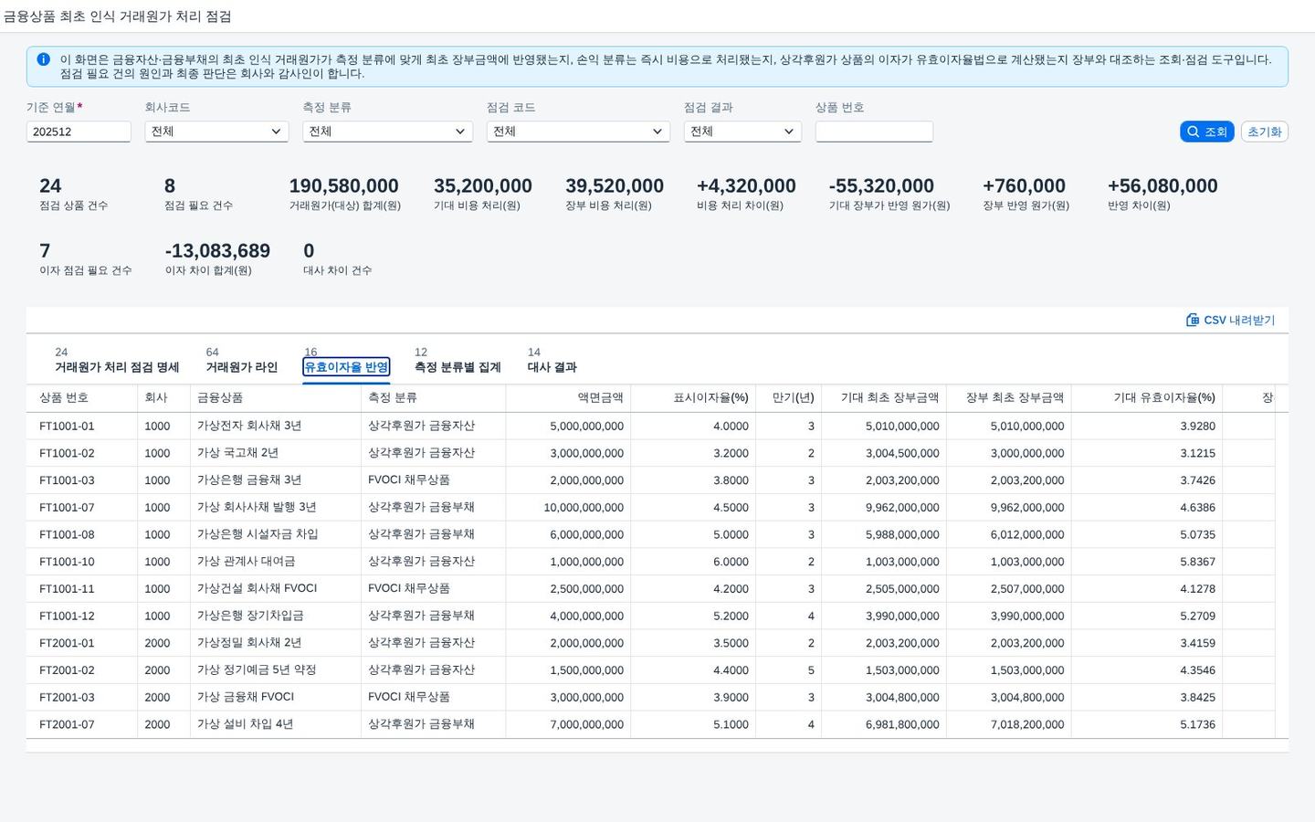
Task: Select row FT1001-07 in the table
Action: point(657,508)
